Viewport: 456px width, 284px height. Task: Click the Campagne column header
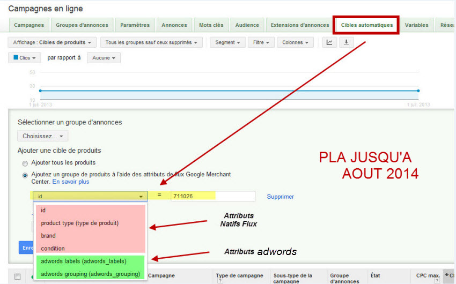[x=161, y=275]
